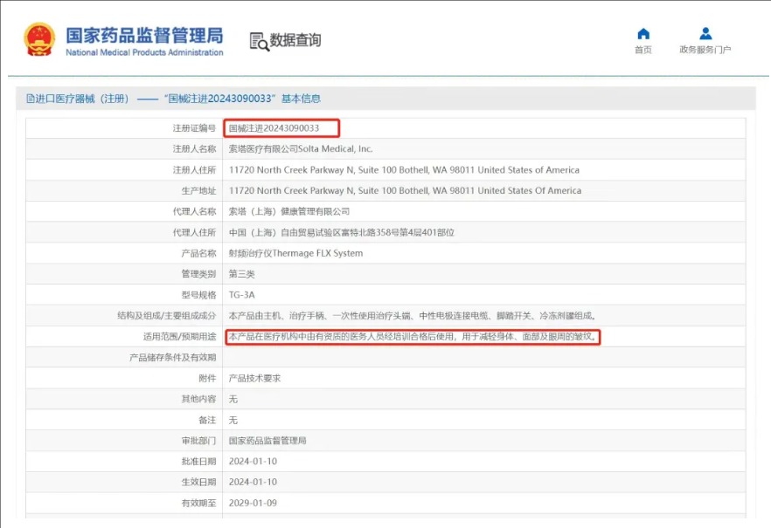Click the 管理类别 value 第三类

coord(240,274)
